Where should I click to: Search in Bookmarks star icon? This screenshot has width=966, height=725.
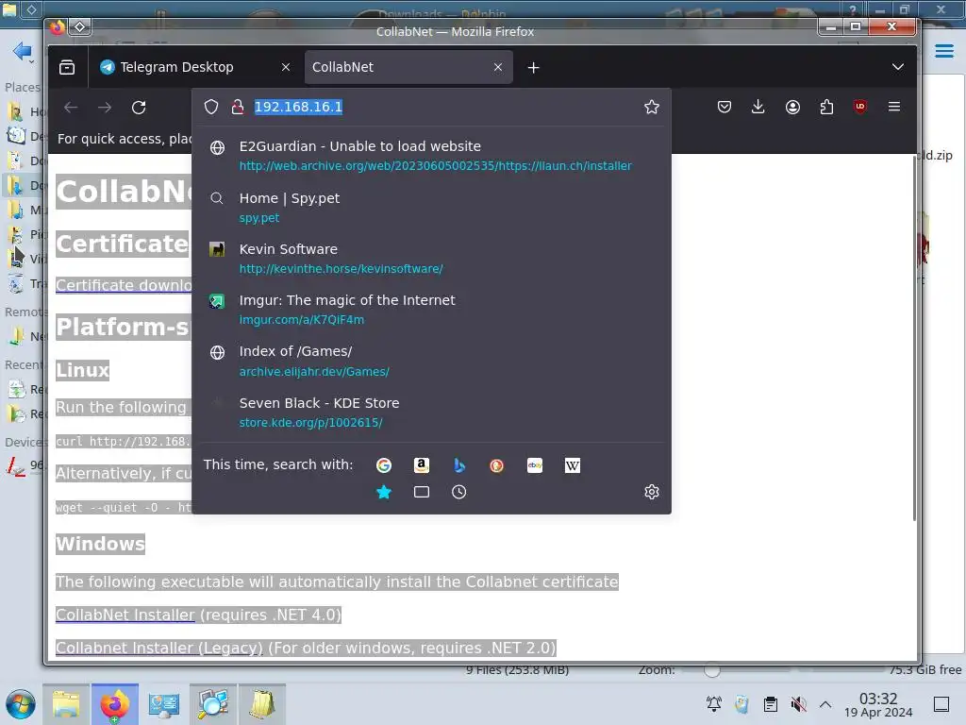click(384, 492)
